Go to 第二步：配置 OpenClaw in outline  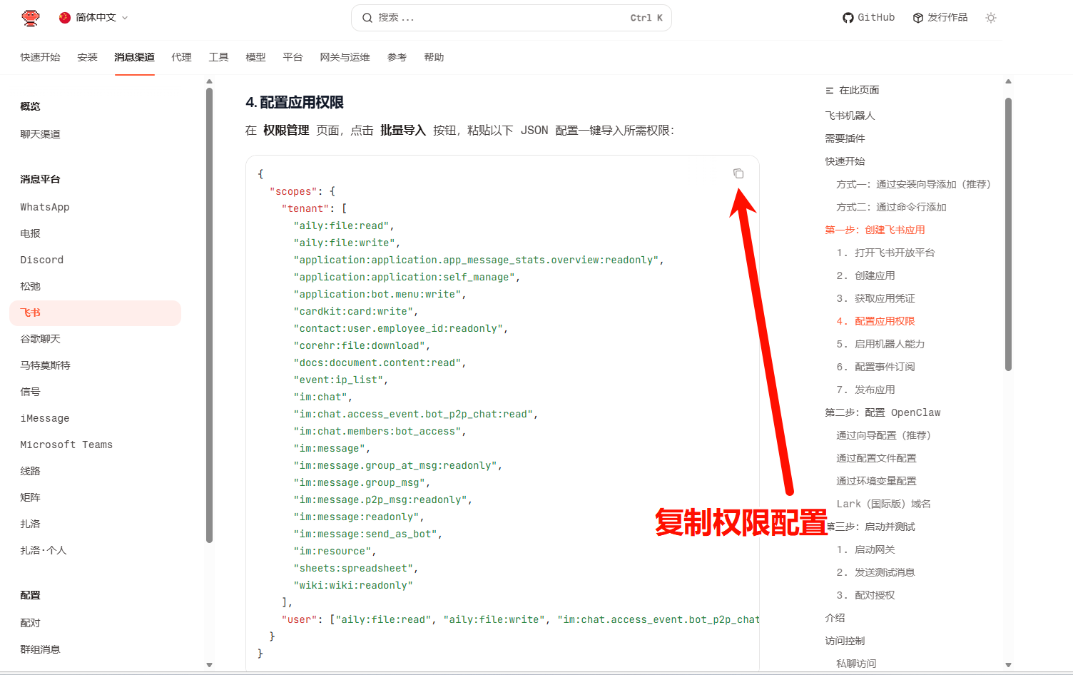pyautogui.click(x=883, y=412)
